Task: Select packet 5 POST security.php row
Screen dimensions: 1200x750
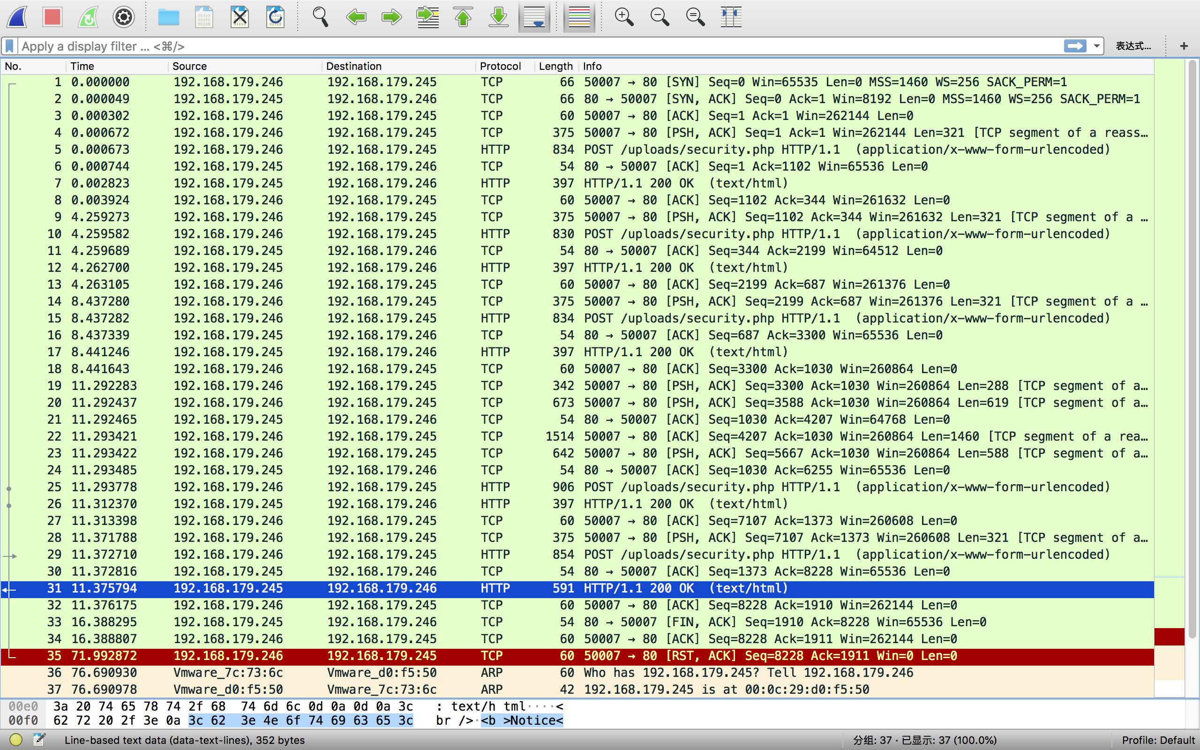Action: [577, 150]
